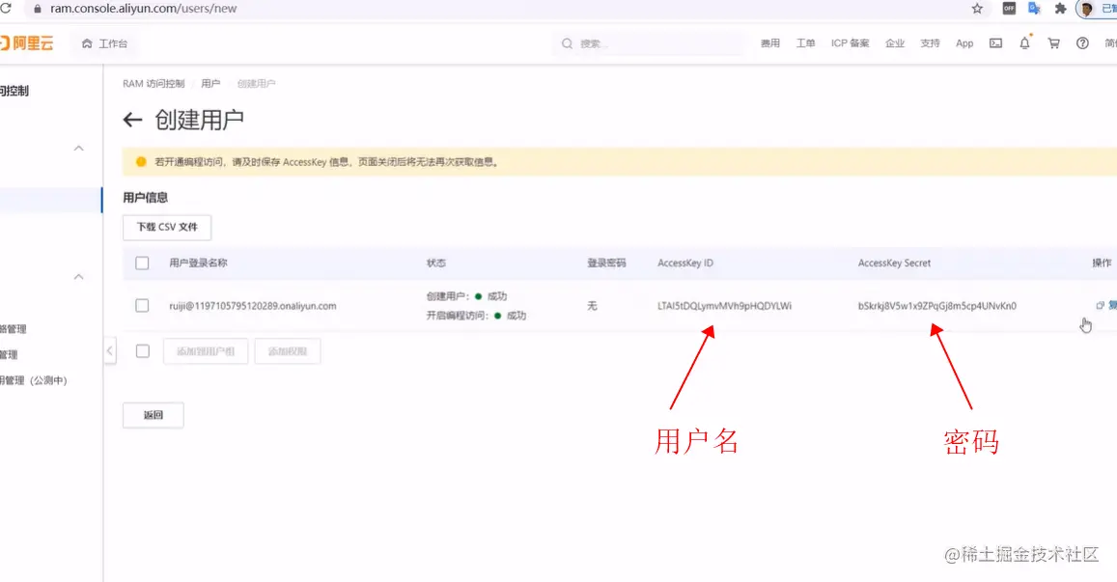Image resolution: width=1117 pixels, height=582 pixels.
Task: Select the ruiji user row checkbox
Action: point(143,306)
